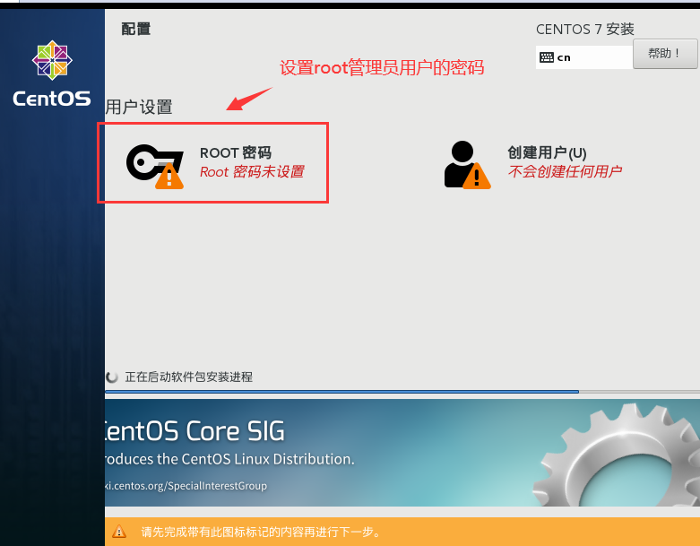This screenshot has width=700, height=546.
Task: Click the '正在启动软件包安装进程' status text
Action: [x=188, y=377]
